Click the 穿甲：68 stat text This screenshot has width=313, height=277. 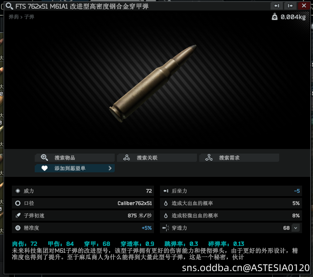tap(97, 244)
